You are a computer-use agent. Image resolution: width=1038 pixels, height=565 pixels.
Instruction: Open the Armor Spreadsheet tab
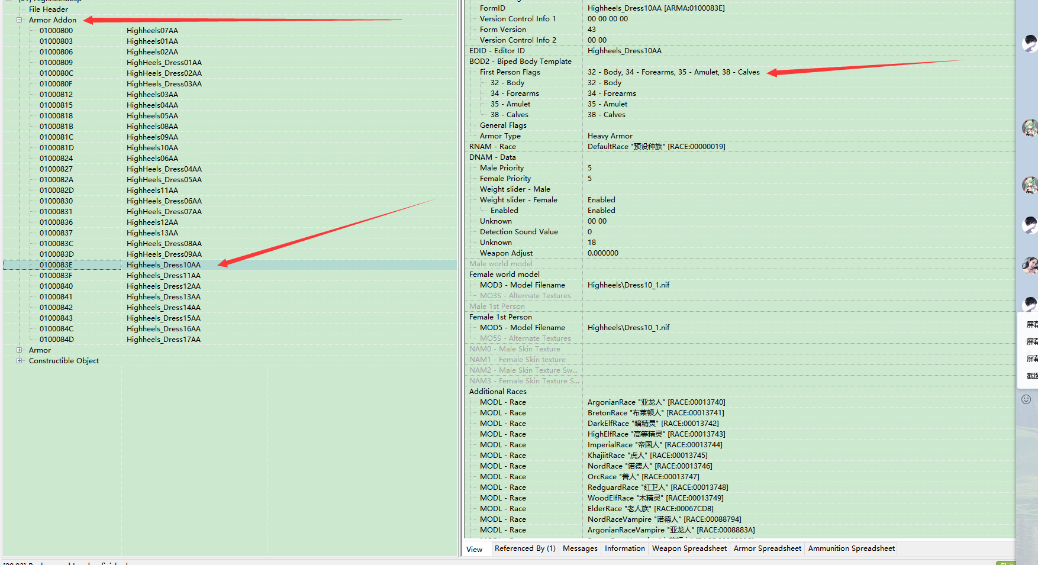768,548
